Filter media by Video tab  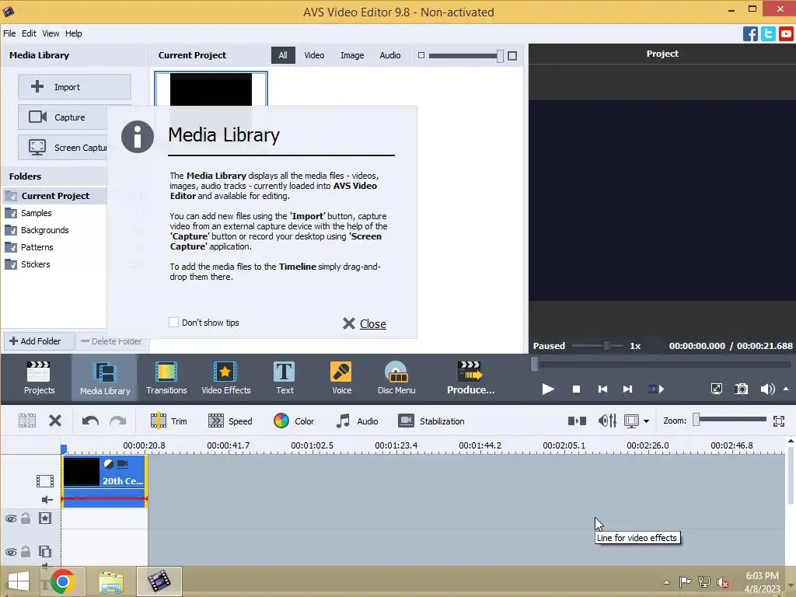coord(314,55)
